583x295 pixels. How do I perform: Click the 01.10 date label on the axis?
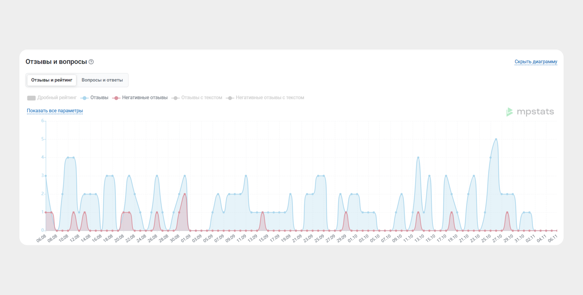pos(352,238)
